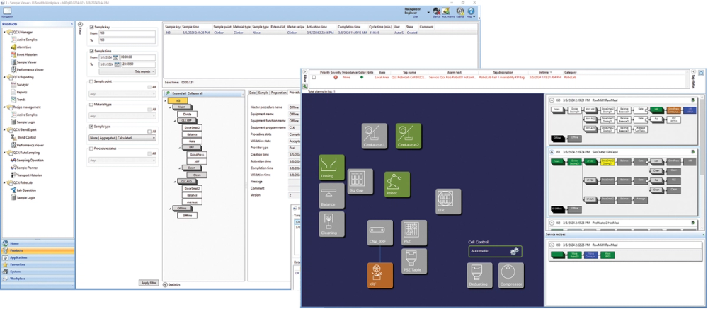Select the Dedusting equipment tile

479,275
